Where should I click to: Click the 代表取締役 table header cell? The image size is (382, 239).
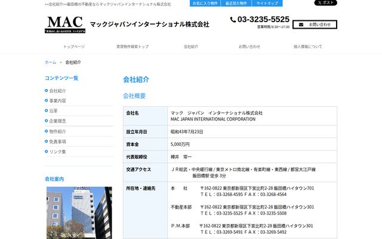(146, 157)
